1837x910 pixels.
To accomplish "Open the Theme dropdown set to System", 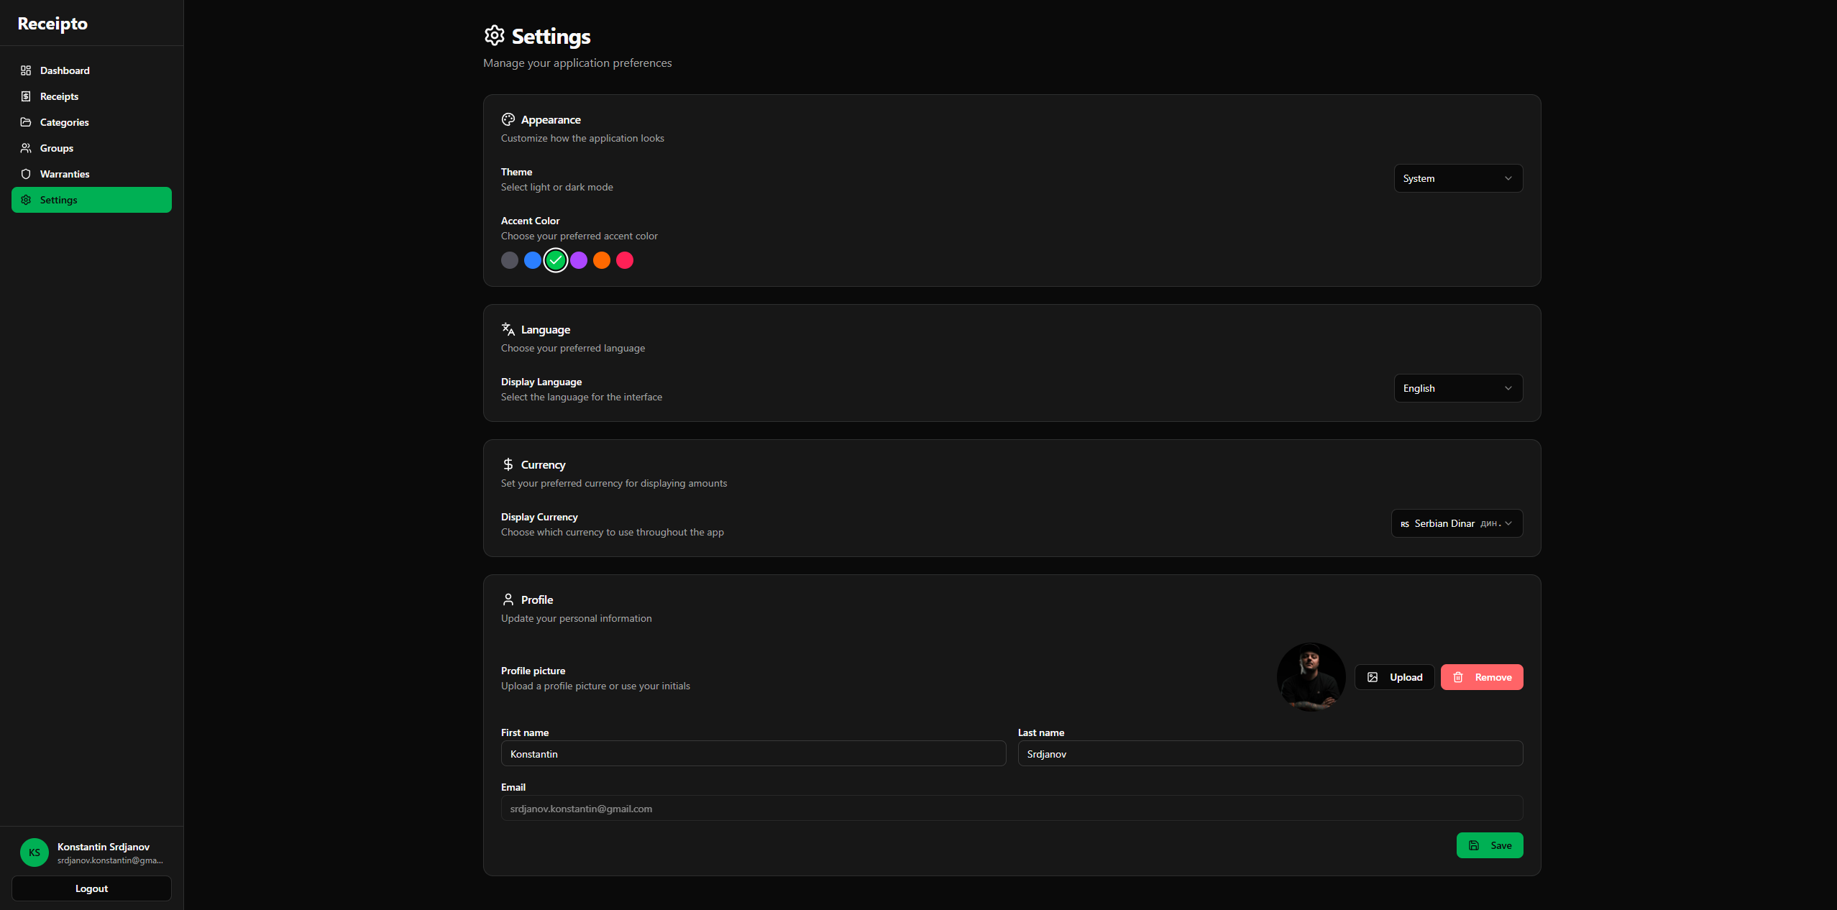I will (x=1457, y=178).
